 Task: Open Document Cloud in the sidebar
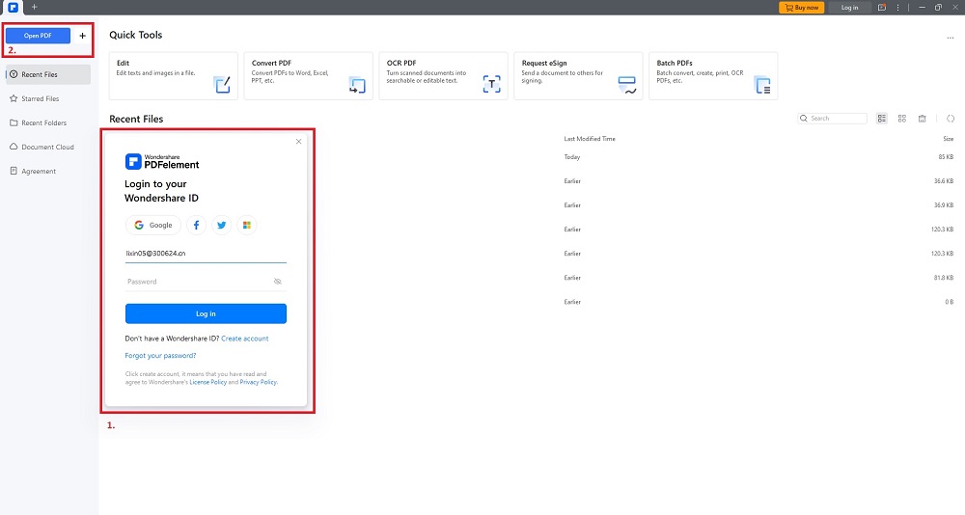(x=48, y=147)
